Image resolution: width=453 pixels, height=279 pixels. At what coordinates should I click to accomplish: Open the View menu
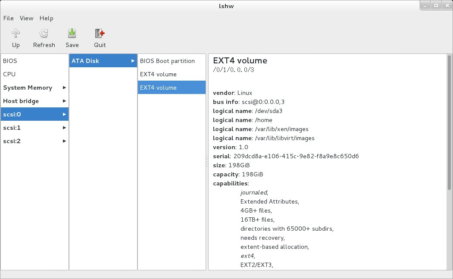coord(26,18)
